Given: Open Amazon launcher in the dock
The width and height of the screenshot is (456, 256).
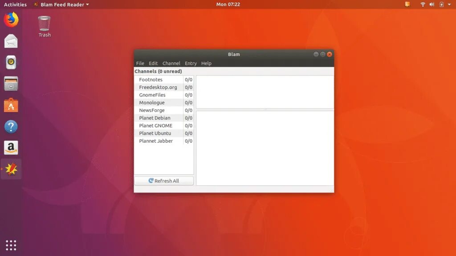Looking at the screenshot, I should 11,148.
